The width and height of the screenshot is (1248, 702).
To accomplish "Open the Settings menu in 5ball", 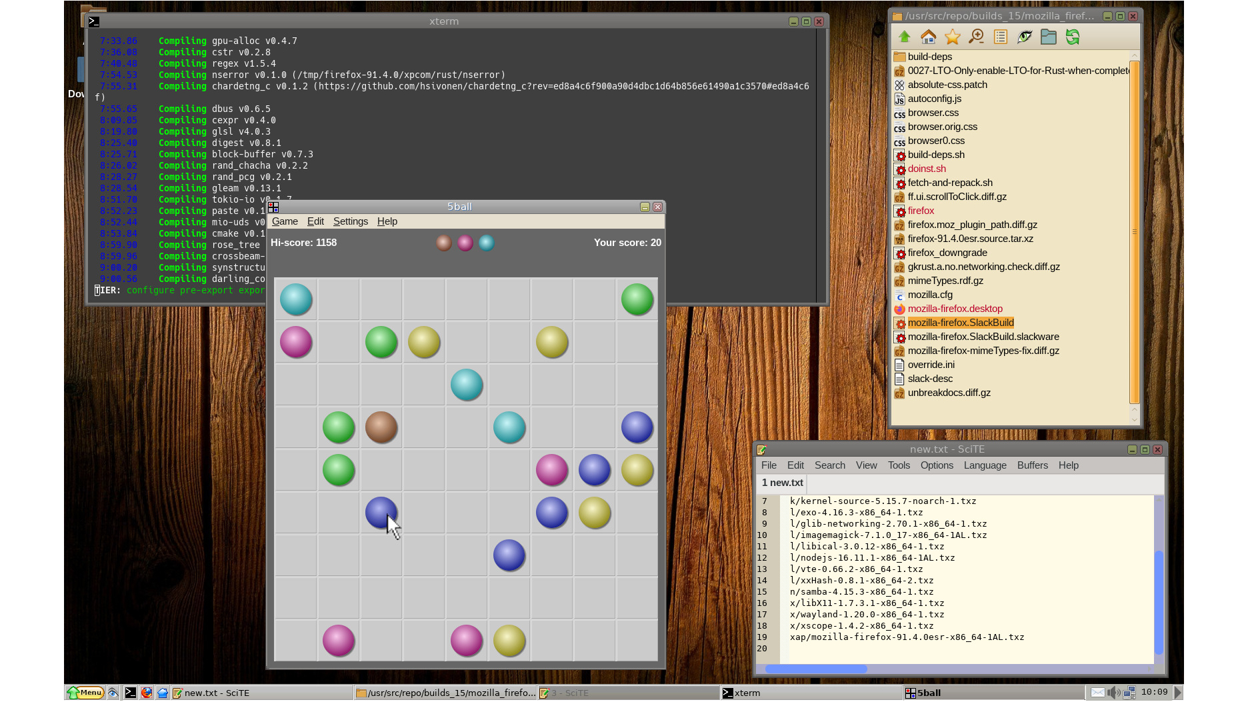I will (x=350, y=221).
